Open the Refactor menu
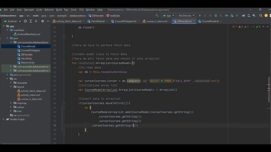 tap(49, 10)
